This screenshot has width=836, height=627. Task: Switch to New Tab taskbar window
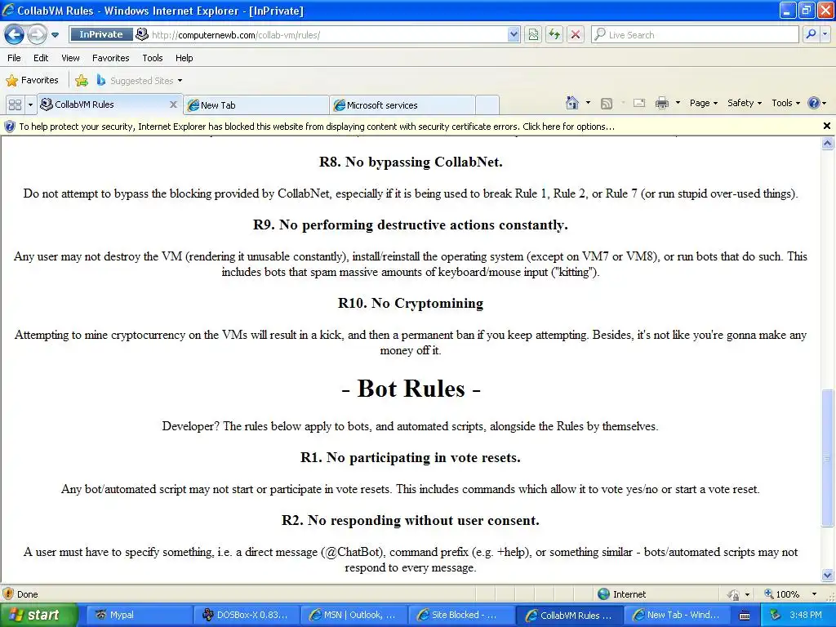pos(677,616)
